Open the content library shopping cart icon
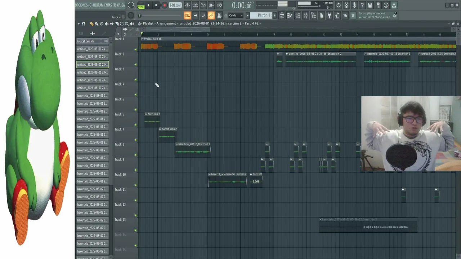 tap(353, 15)
